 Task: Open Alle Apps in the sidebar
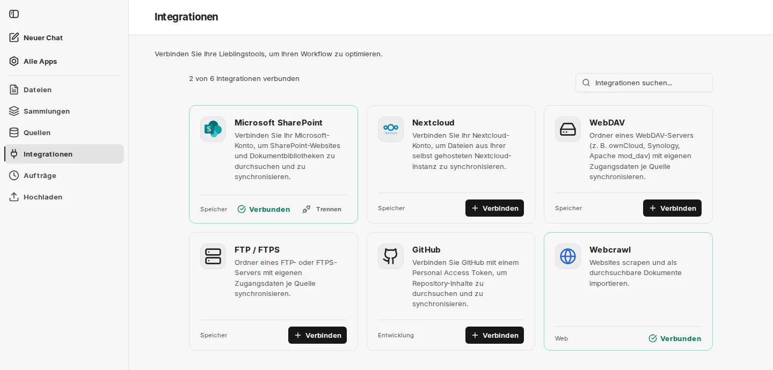(x=64, y=61)
